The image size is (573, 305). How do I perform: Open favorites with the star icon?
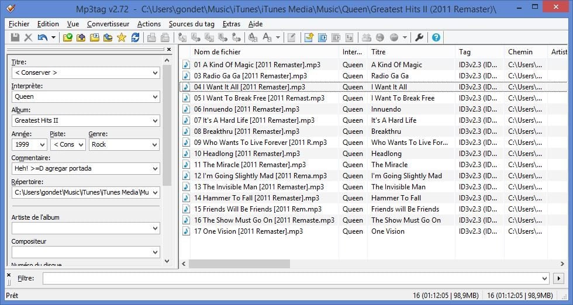click(x=121, y=37)
